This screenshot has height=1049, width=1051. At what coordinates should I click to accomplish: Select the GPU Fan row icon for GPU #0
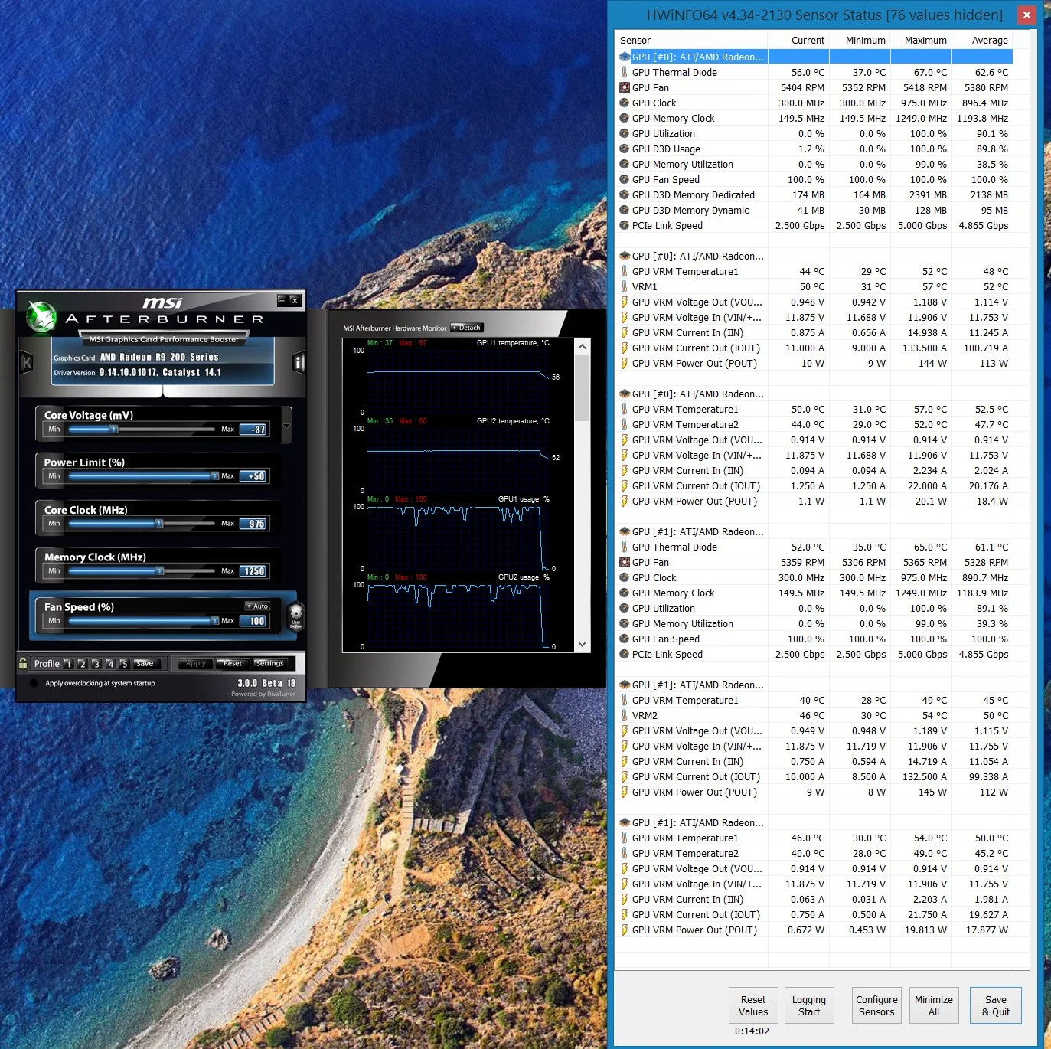click(x=625, y=87)
